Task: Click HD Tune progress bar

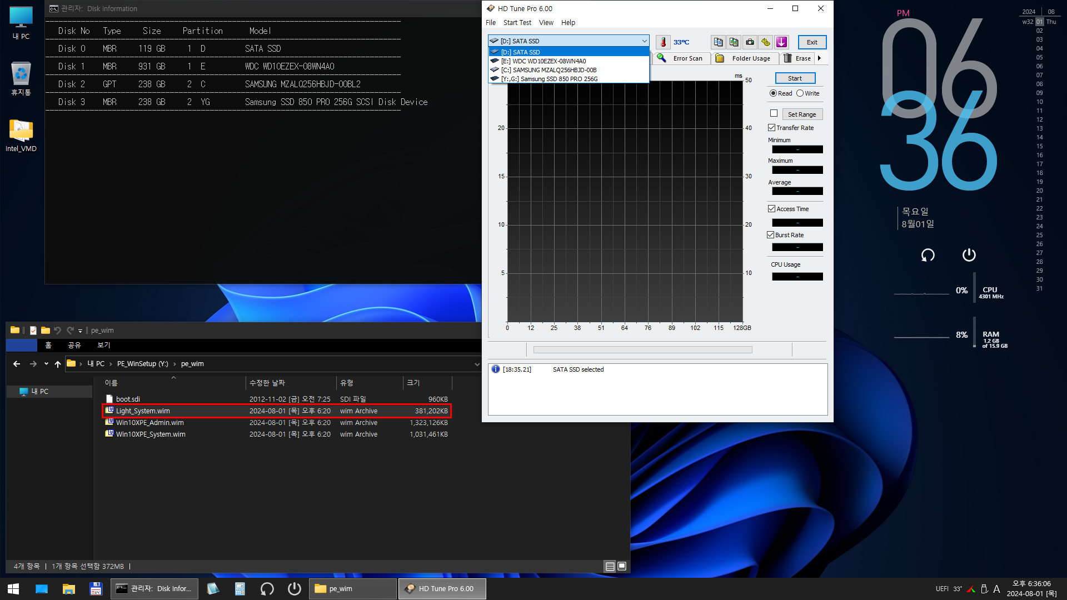Action: (642, 350)
